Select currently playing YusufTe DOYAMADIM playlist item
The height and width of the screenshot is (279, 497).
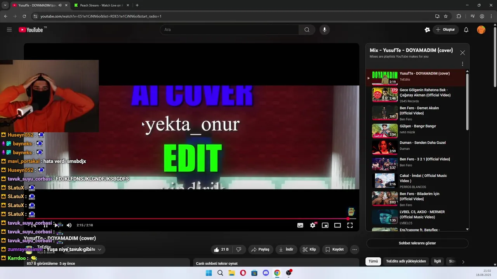(415, 78)
